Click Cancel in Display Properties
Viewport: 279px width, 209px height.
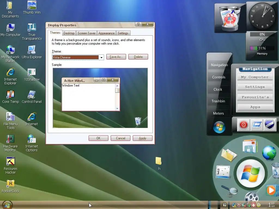coord(120,138)
